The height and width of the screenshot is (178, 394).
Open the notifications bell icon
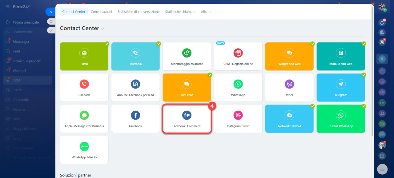382,23
